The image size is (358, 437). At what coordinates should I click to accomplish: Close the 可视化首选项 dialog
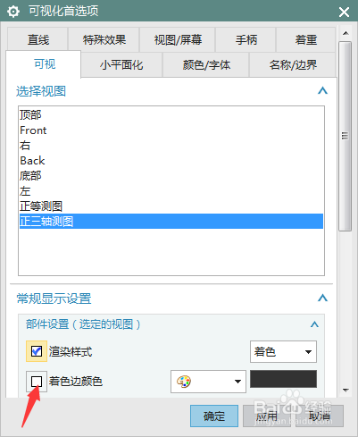click(x=344, y=12)
